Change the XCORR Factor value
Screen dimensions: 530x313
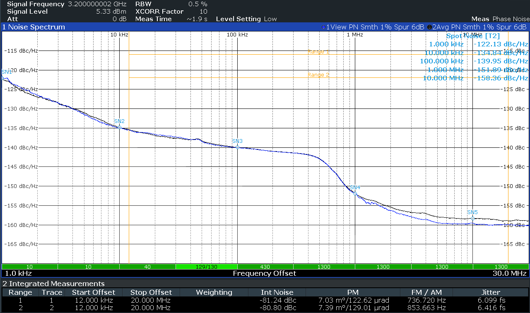tap(203, 12)
